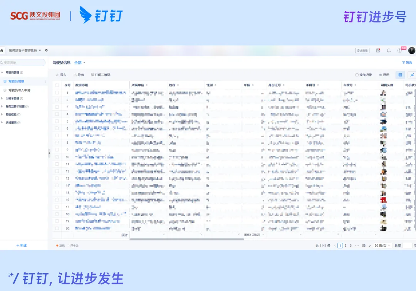Tick the checkbox for row 1

pyautogui.click(x=57, y=93)
